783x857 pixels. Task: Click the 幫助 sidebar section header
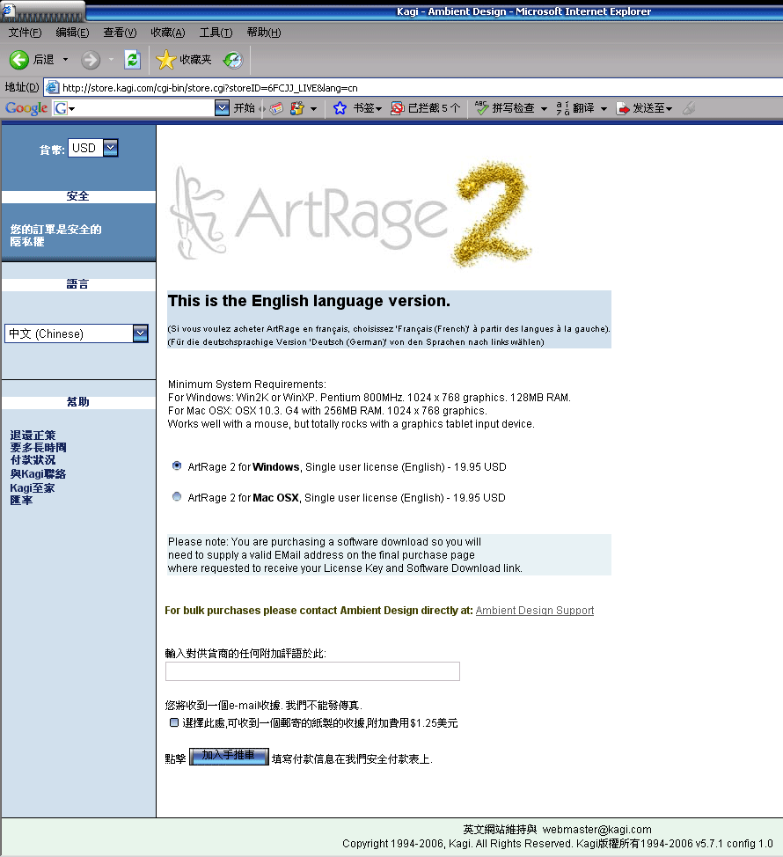(77, 402)
